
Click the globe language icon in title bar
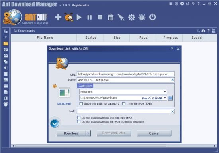click(x=176, y=4)
